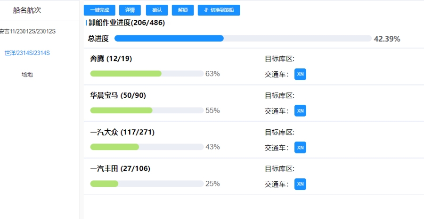Click the 奔腾 63% progress bar

click(x=147, y=74)
